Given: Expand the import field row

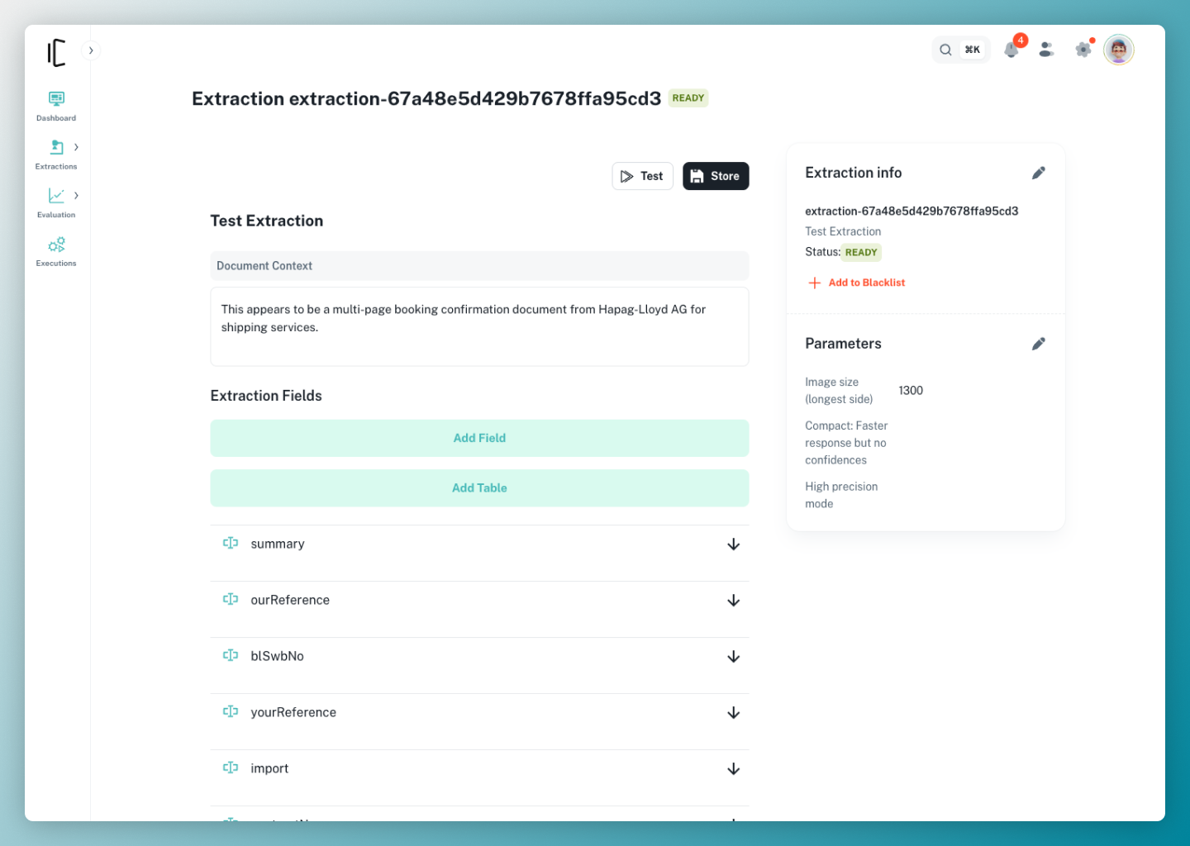Looking at the screenshot, I should 732,769.
